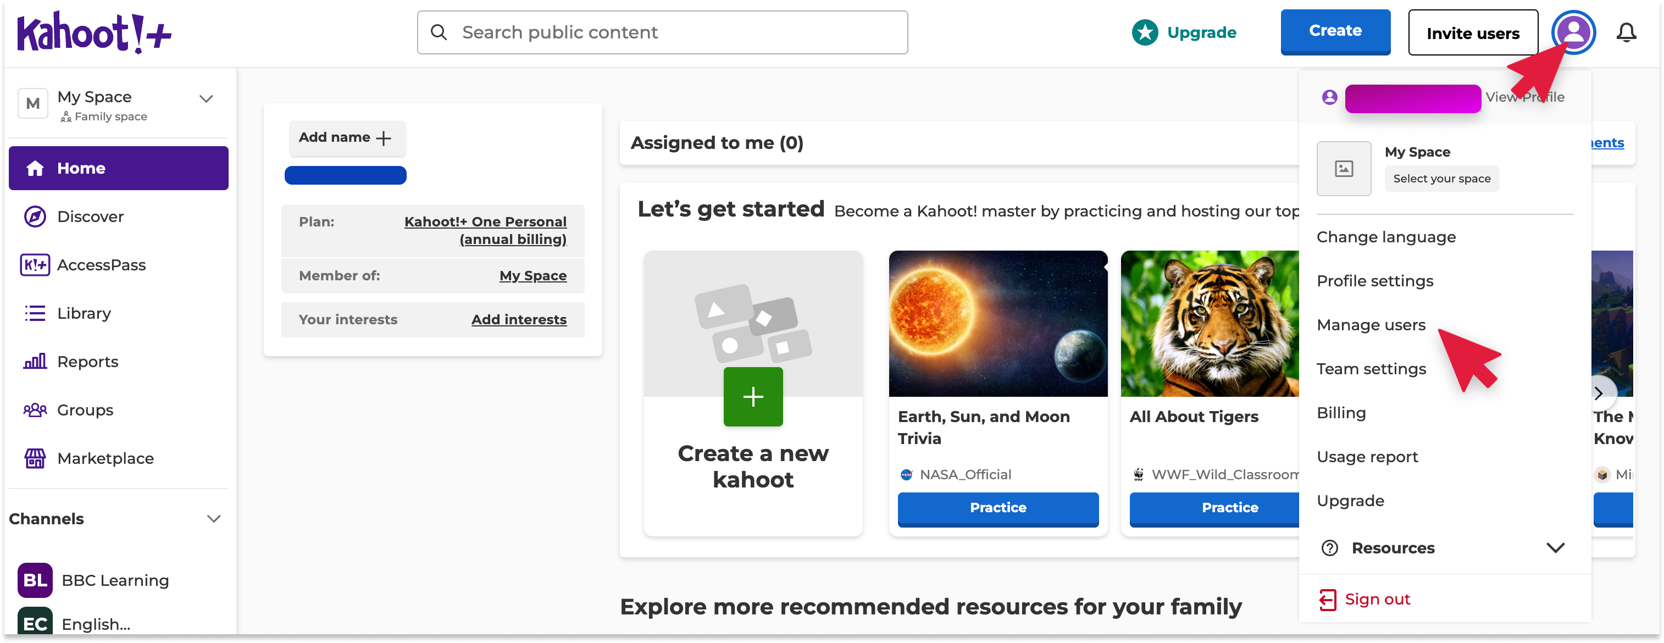
Task: Click the Let's get started heading
Action: click(730, 209)
